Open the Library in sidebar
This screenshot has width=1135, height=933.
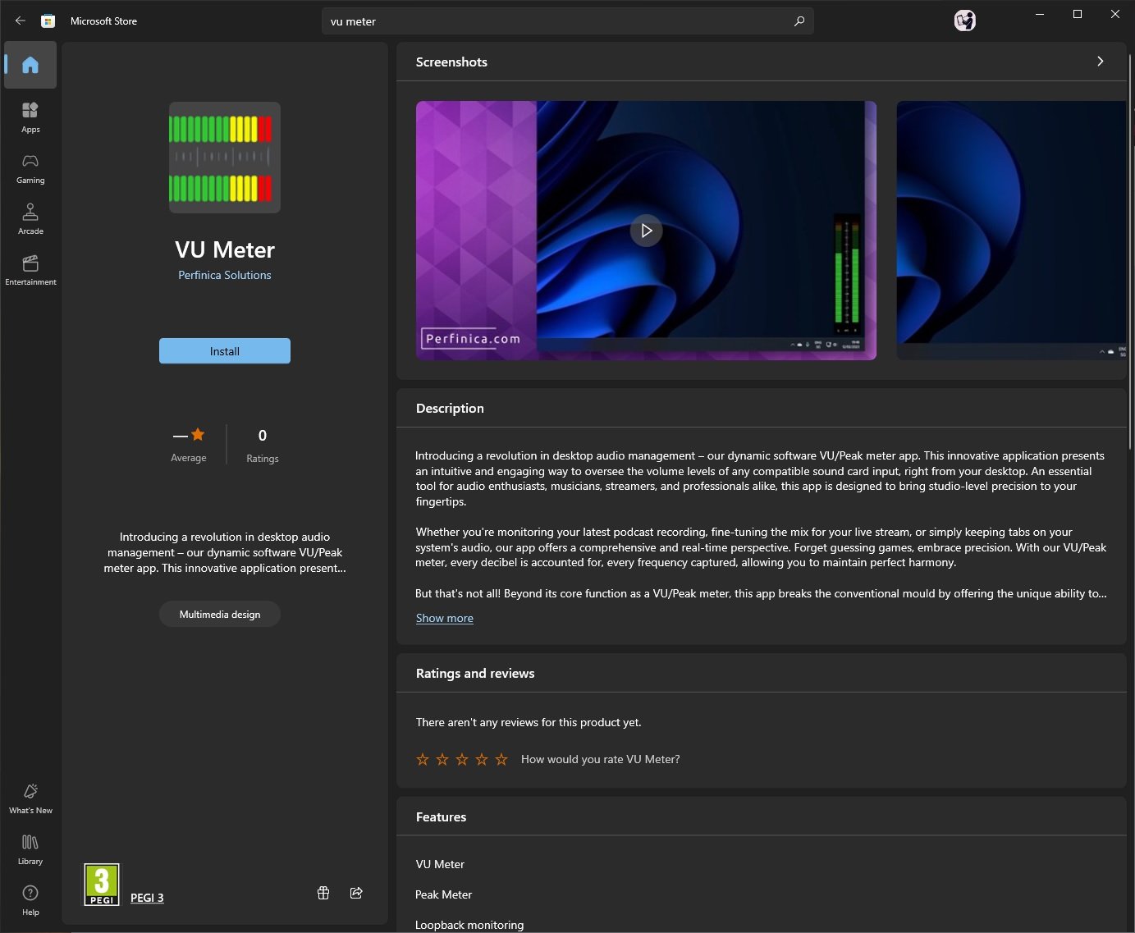tap(30, 848)
